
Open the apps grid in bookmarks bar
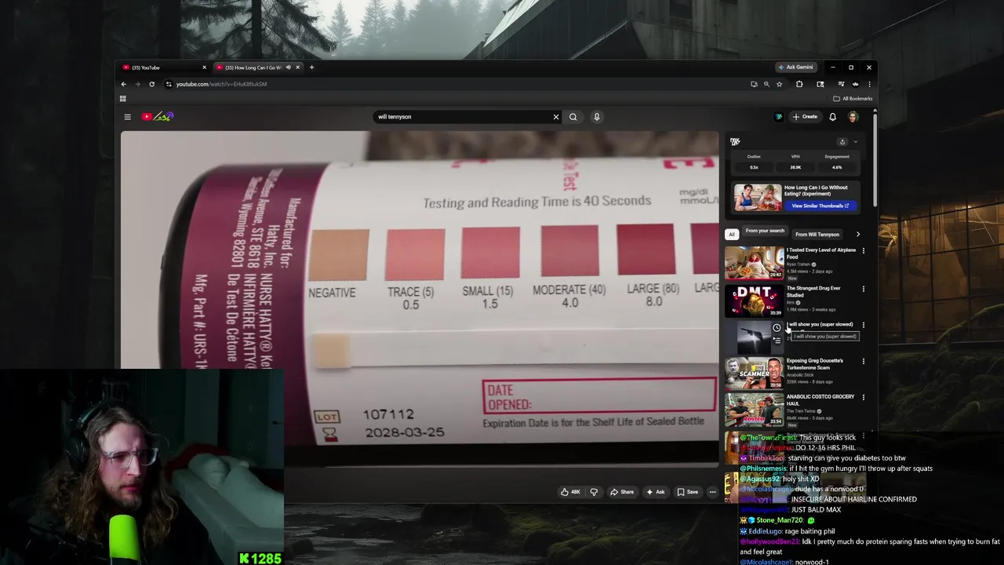122,98
